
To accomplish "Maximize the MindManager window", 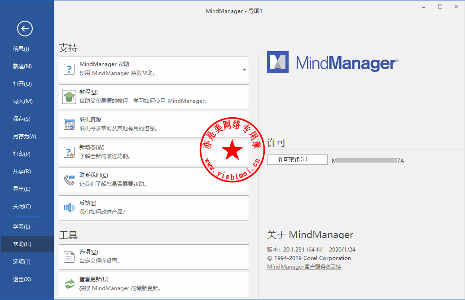I will (440, 7).
